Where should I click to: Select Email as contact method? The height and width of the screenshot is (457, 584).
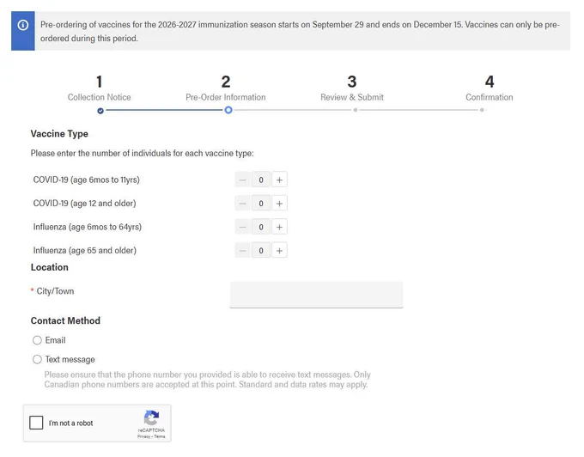[37, 340]
